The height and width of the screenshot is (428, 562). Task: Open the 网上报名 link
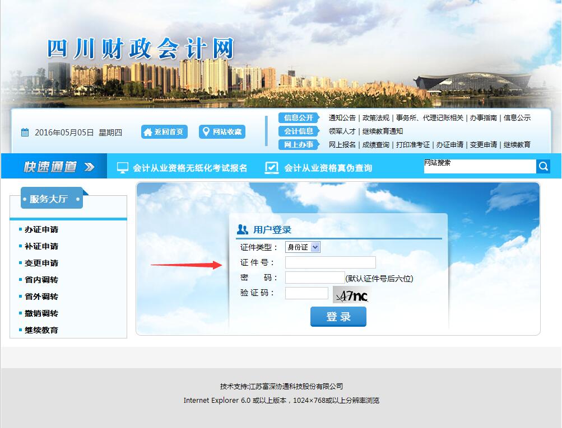[x=342, y=144]
